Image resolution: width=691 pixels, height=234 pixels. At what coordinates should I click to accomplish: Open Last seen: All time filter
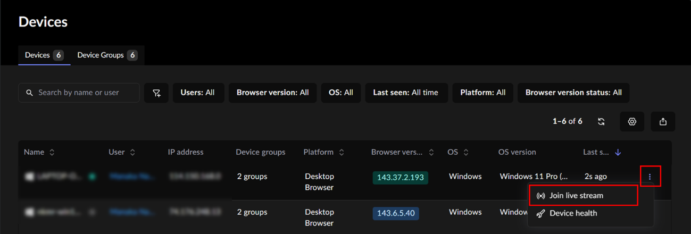click(405, 93)
